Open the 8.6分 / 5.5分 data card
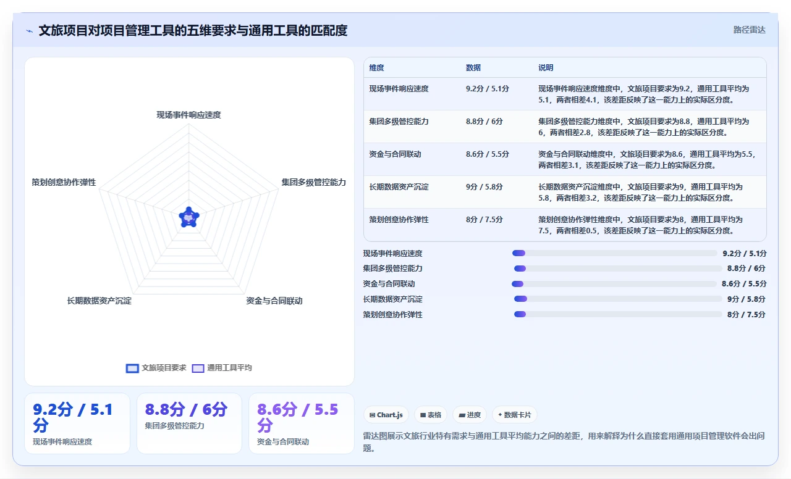Screen dimensions: 791x479 click(x=302, y=423)
